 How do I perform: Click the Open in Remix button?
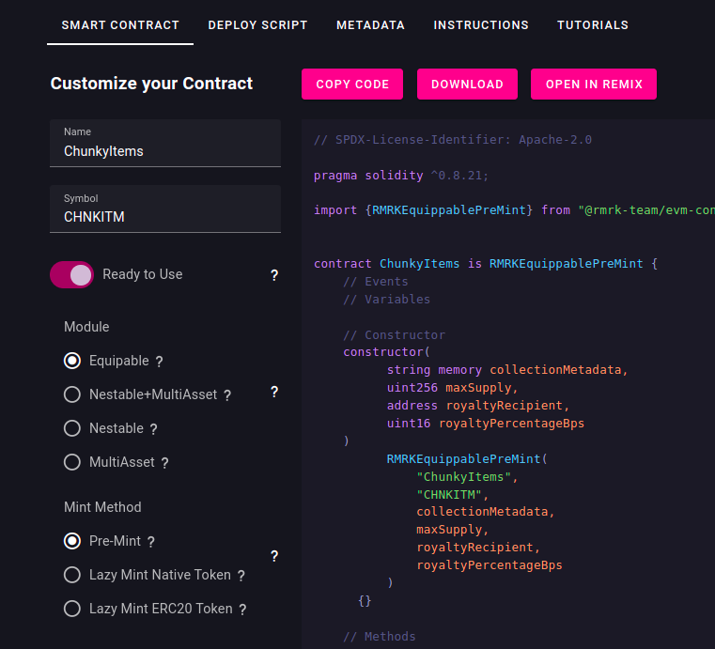coord(594,84)
